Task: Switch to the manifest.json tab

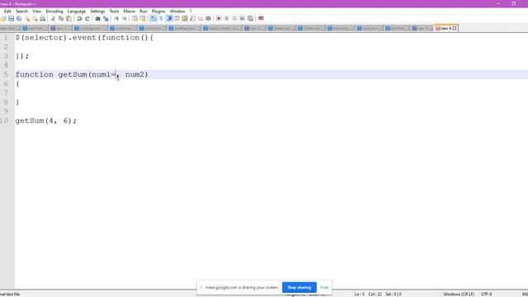Action: click(185, 28)
